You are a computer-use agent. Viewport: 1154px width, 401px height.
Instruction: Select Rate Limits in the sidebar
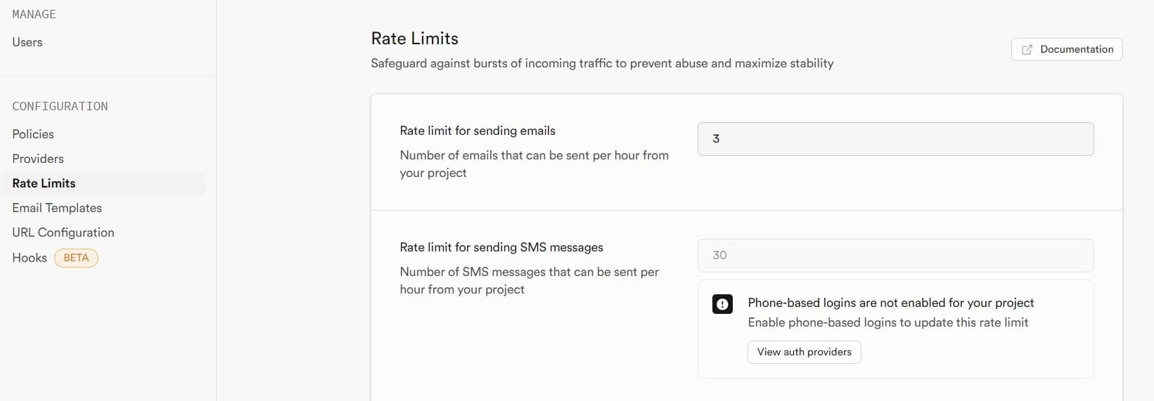[44, 183]
